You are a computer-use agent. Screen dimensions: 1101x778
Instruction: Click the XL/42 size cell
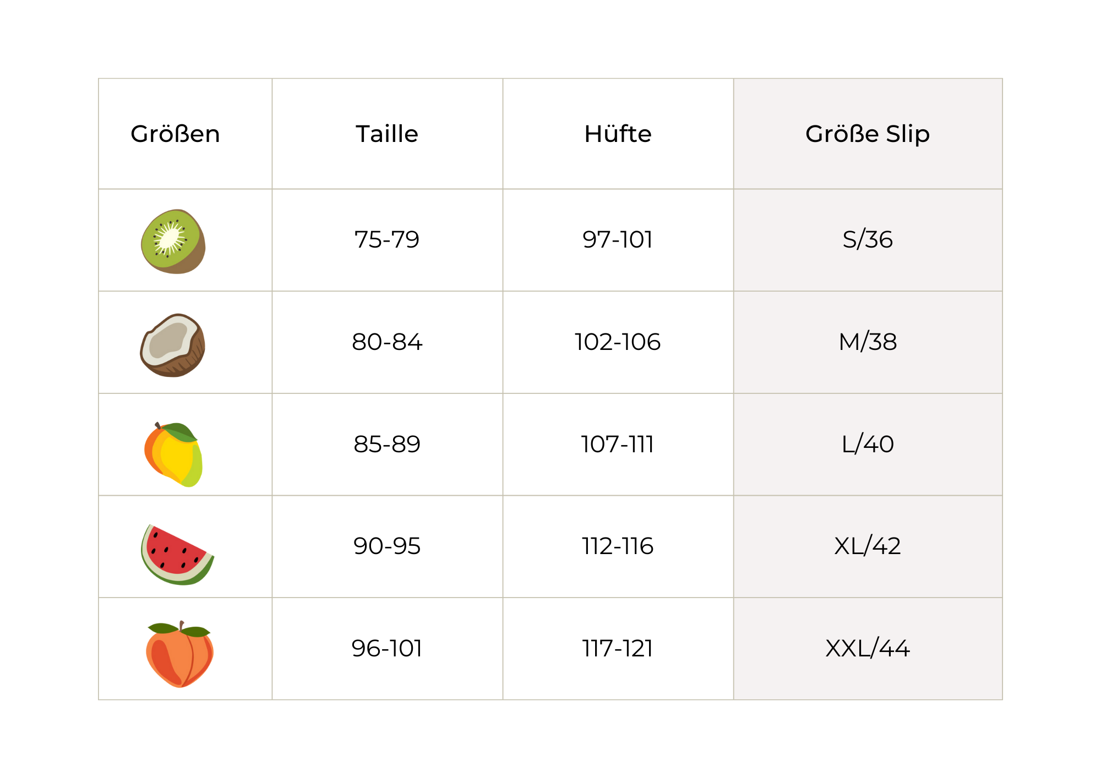(x=868, y=546)
